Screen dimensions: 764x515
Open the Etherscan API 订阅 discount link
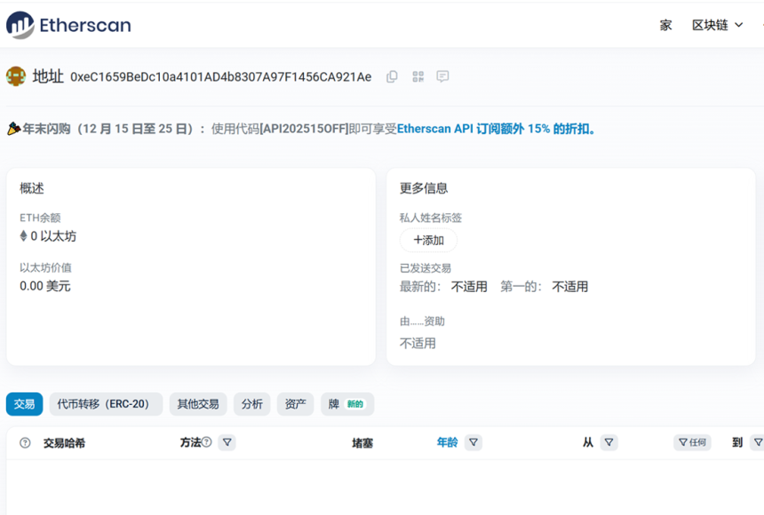(497, 129)
